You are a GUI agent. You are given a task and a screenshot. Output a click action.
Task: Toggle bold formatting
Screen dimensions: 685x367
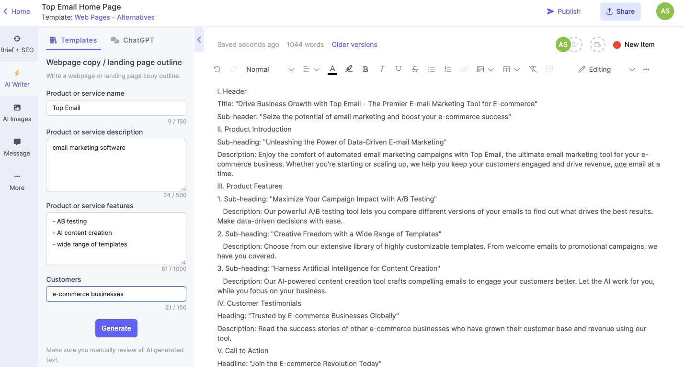(365, 69)
